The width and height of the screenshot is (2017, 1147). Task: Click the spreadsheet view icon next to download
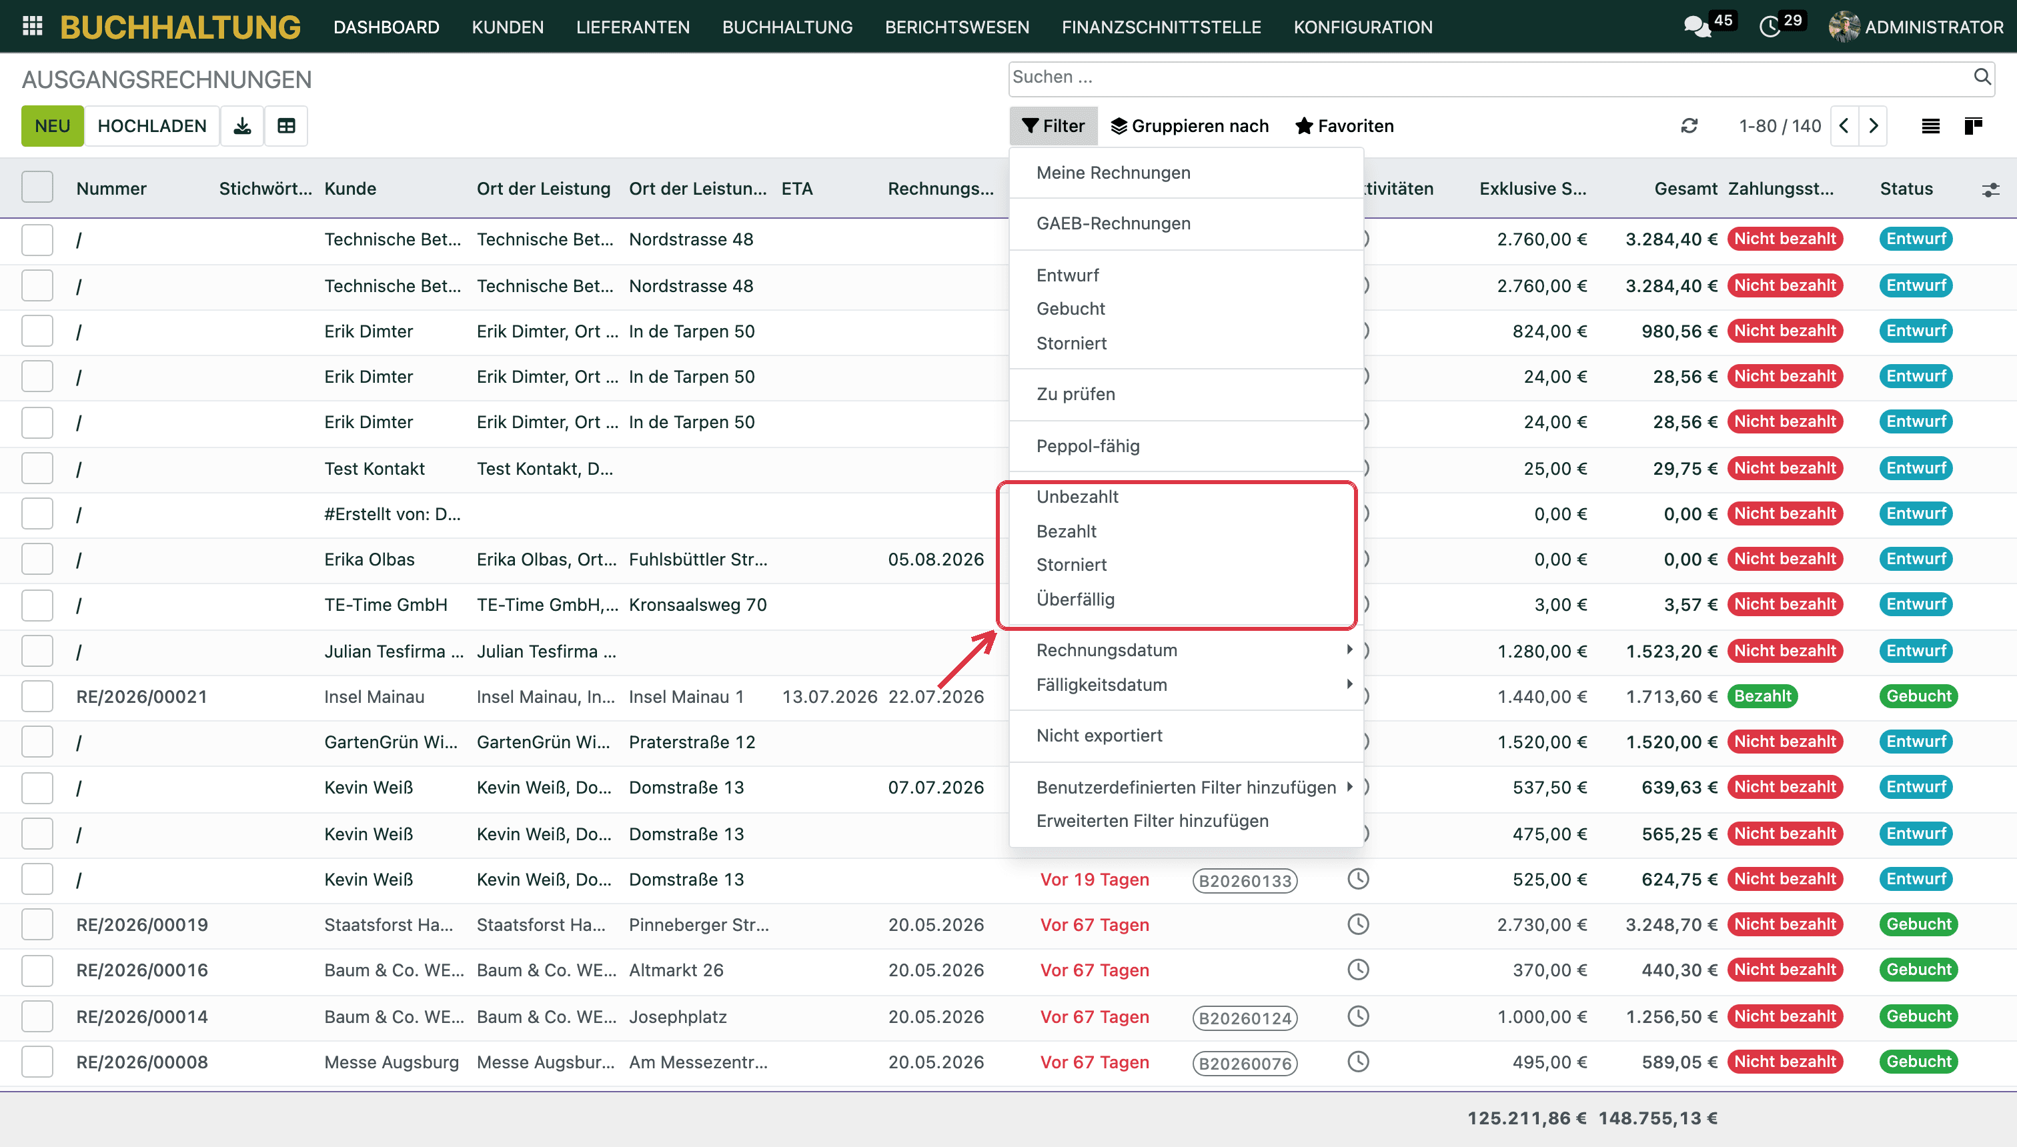[286, 126]
